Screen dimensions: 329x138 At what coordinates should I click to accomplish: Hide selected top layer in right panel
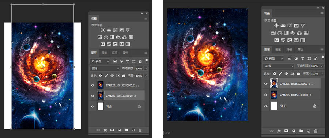pos(266,84)
